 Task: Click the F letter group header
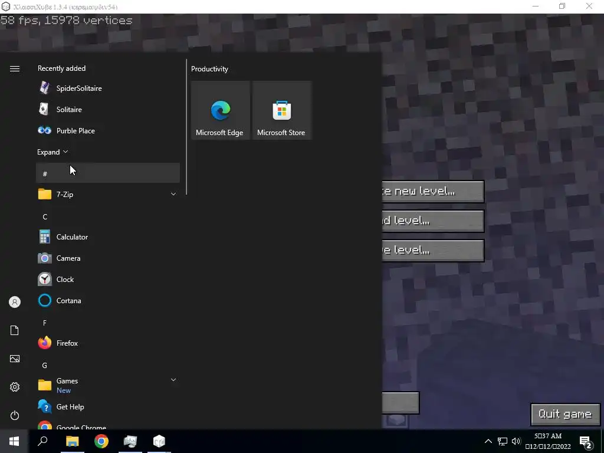pyautogui.click(x=108, y=323)
